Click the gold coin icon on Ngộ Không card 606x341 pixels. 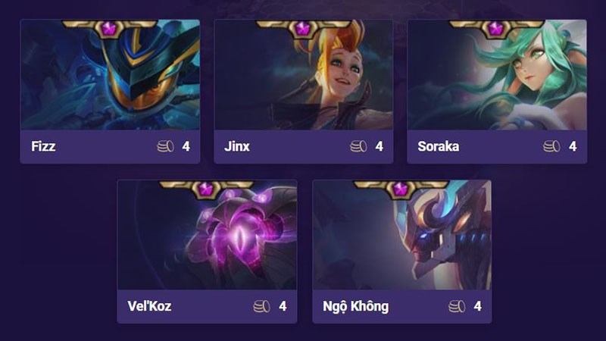[x=457, y=306]
